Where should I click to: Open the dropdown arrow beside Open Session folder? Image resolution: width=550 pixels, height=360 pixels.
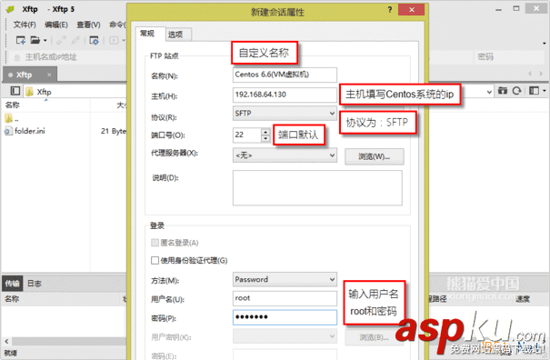[45, 41]
